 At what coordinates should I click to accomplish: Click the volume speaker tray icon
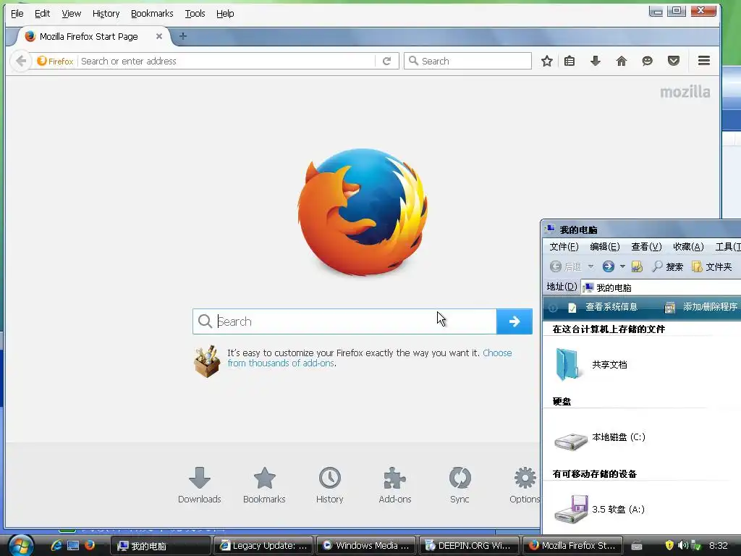(682, 546)
